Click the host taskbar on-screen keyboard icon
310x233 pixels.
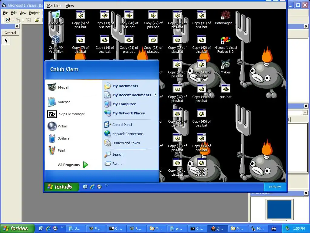click(x=274, y=229)
